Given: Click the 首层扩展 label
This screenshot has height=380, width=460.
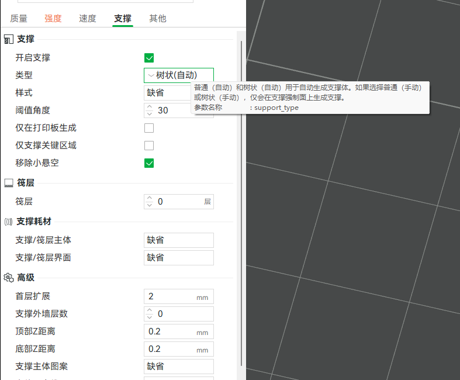Looking at the screenshot, I should click(33, 296).
